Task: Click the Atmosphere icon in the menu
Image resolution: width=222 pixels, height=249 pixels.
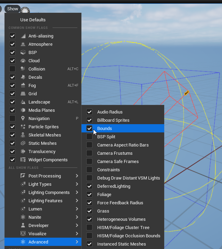Action: (23, 44)
